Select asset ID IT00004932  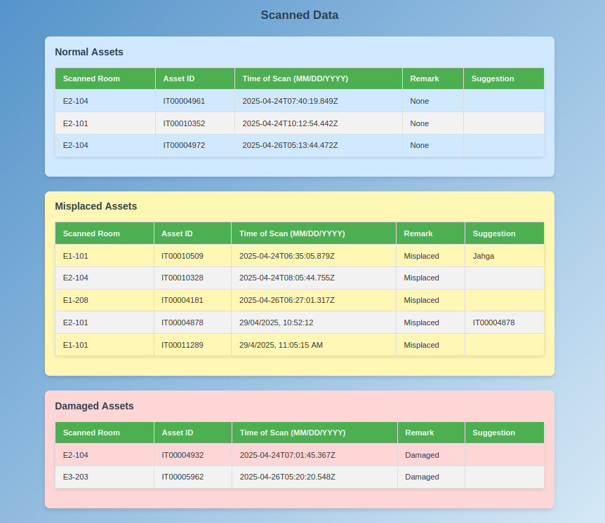tap(182, 455)
